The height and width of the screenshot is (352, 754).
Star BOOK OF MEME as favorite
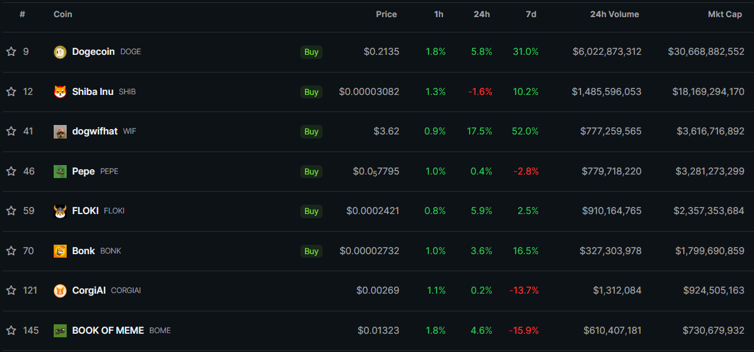[x=11, y=331]
